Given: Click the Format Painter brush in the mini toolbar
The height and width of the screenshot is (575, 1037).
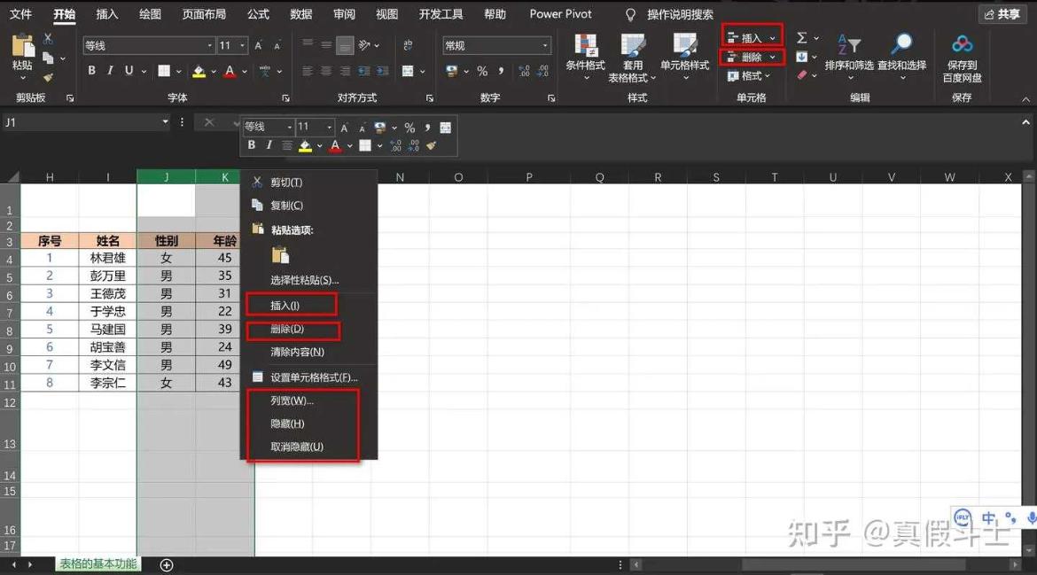Looking at the screenshot, I should 432,145.
